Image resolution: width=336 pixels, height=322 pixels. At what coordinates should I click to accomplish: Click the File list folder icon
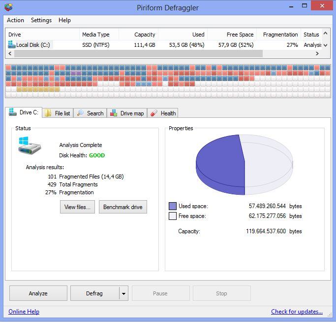point(48,113)
